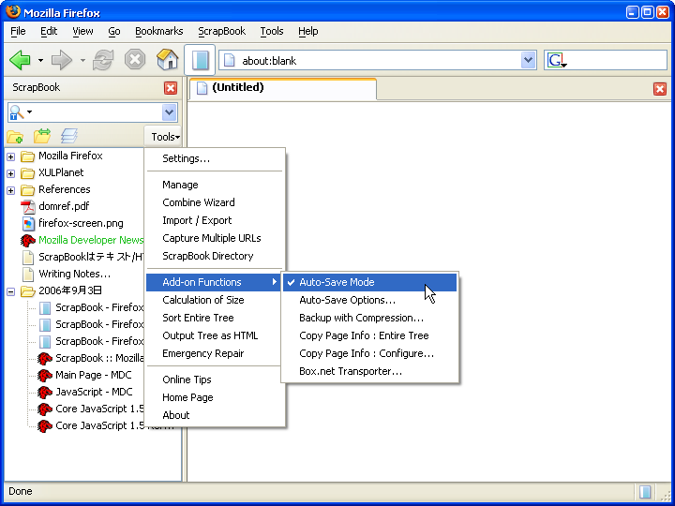The height and width of the screenshot is (506, 675).
Task: Open the Add-on Functions submenu
Action: pyautogui.click(x=214, y=282)
